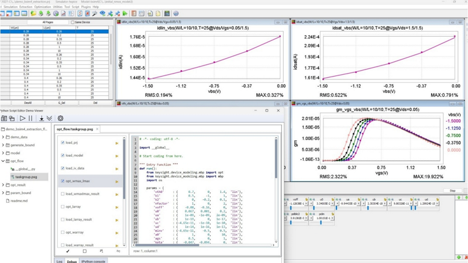Click the dark chip image icon in main toolbar

[167, 13]
